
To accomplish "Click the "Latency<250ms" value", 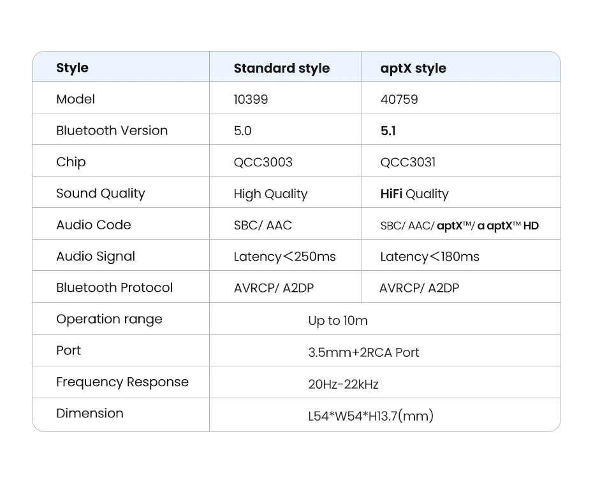I will click(284, 257).
